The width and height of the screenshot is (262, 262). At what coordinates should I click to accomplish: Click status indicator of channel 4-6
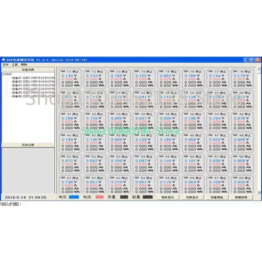[186, 135]
